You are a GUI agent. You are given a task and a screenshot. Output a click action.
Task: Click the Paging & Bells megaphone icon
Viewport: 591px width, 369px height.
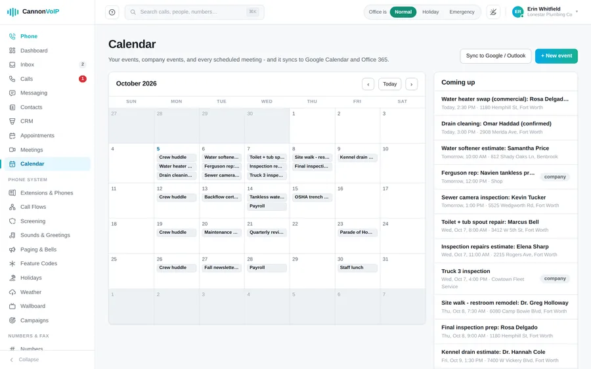(12, 250)
